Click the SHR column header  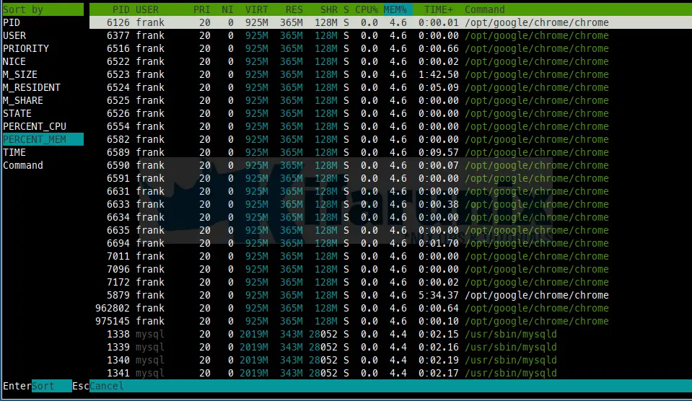(x=329, y=9)
